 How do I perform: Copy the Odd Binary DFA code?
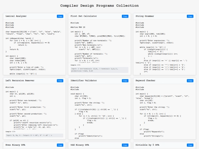tap(125, 145)
